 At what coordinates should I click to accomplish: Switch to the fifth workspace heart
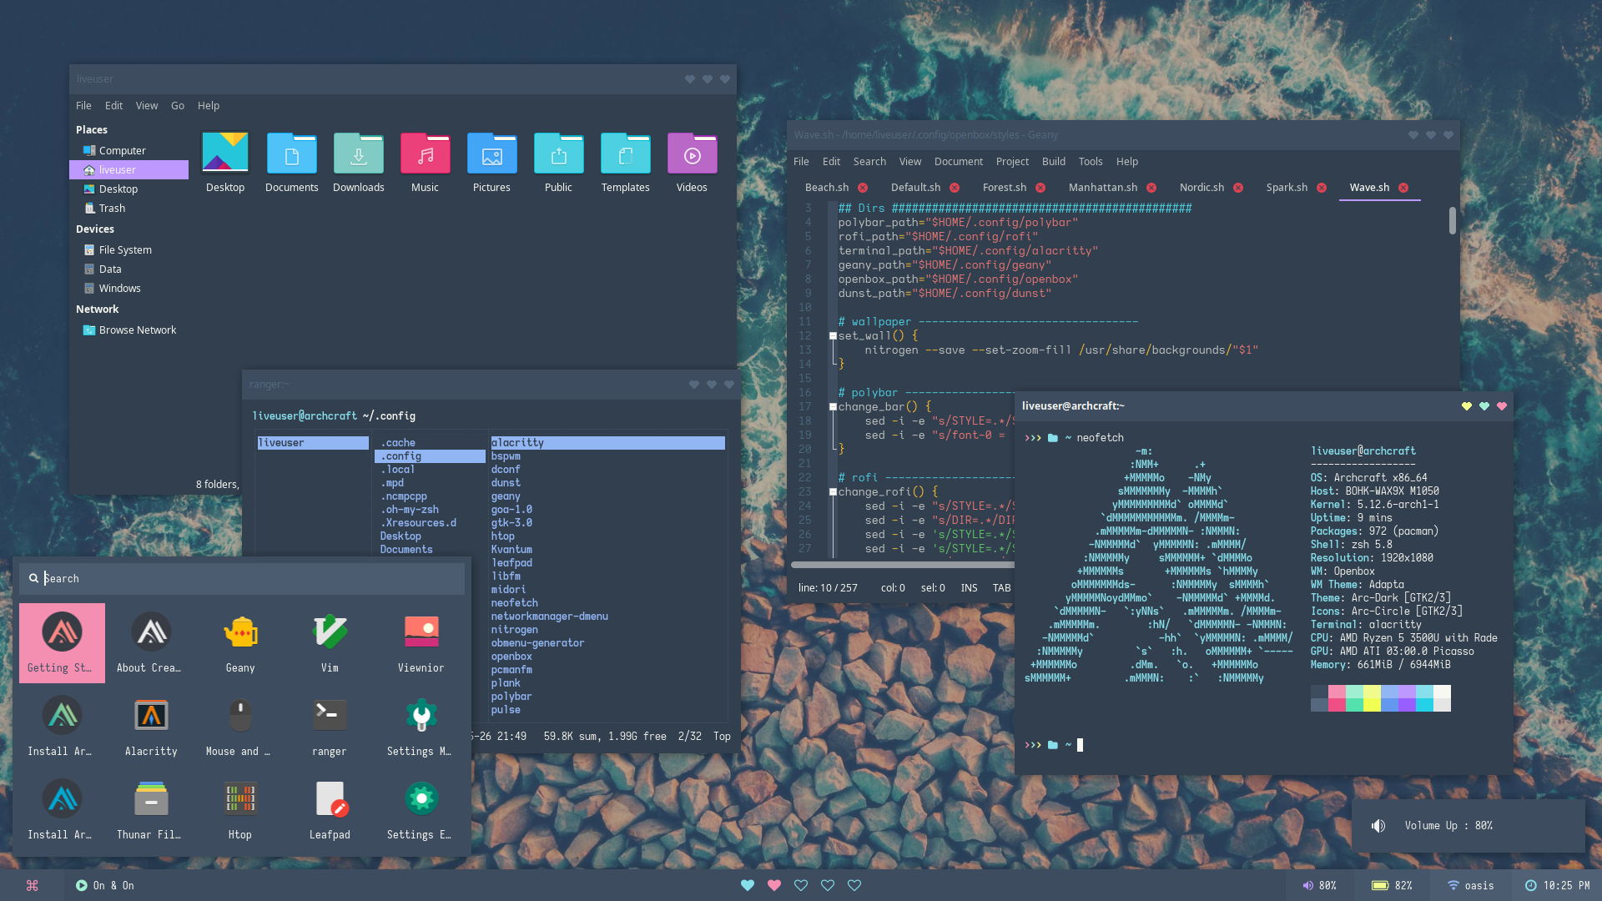[x=854, y=885]
